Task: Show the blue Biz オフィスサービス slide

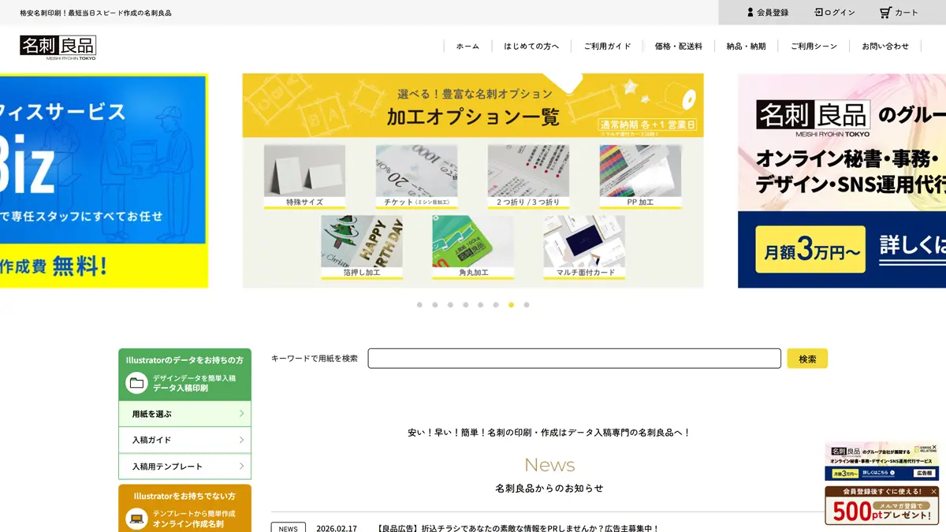Action: [103, 180]
